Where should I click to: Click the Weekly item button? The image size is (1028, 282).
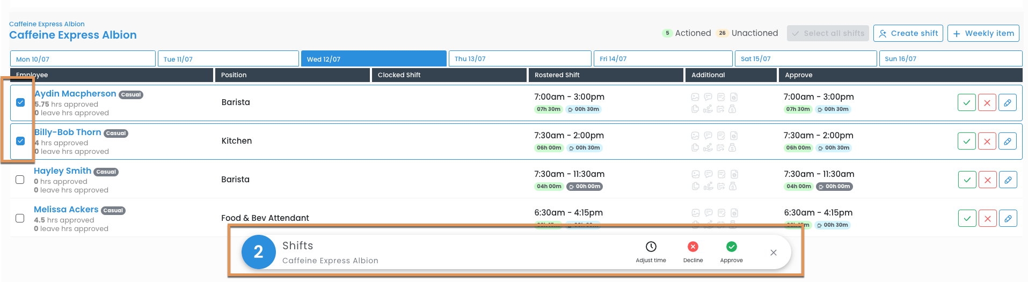tap(983, 33)
